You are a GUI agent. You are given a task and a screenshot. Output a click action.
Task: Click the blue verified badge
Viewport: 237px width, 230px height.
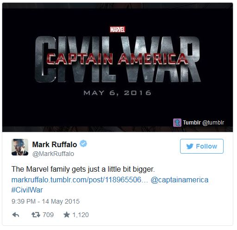click(x=83, y=143)
